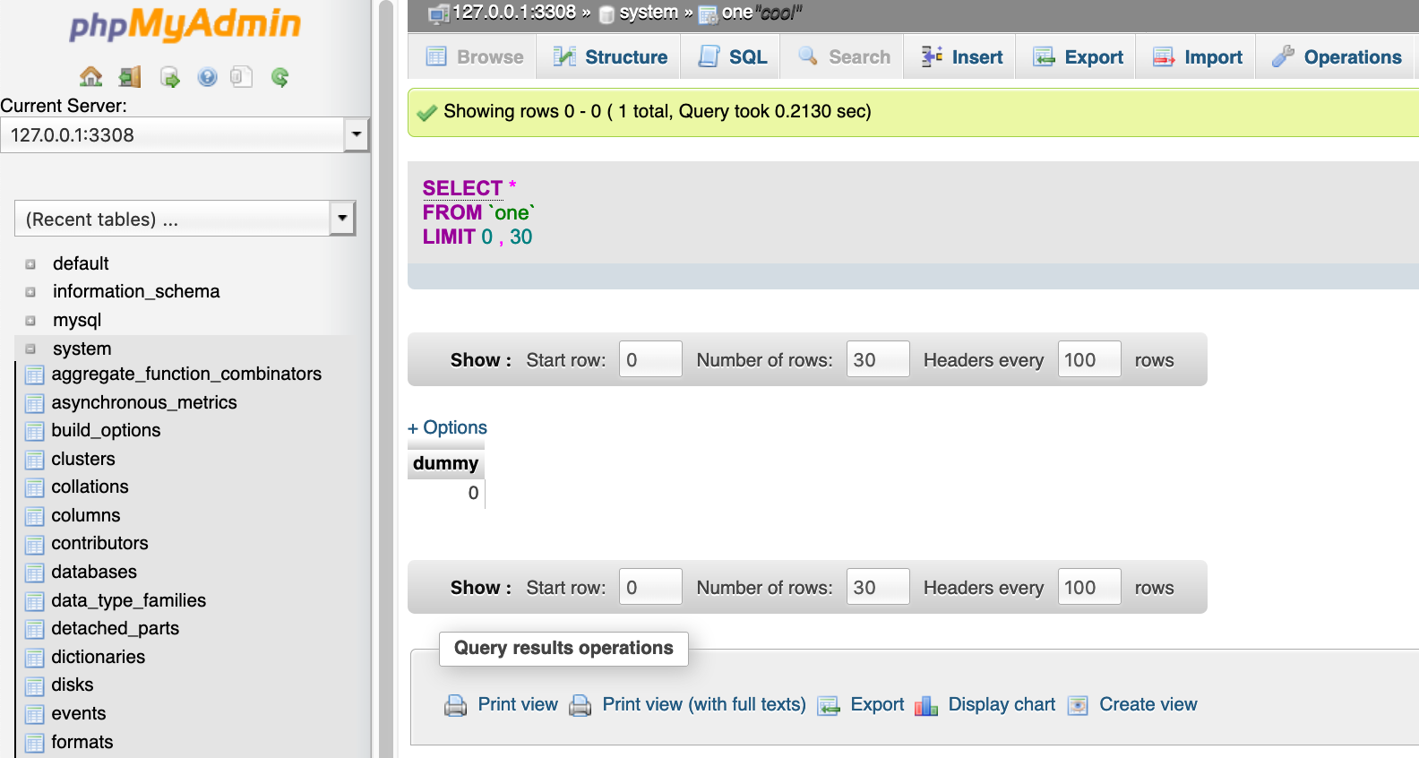Viewport: 1419px width, 758px height.
Task: Click the Display chart link
Action: [x=1002, y=704]
